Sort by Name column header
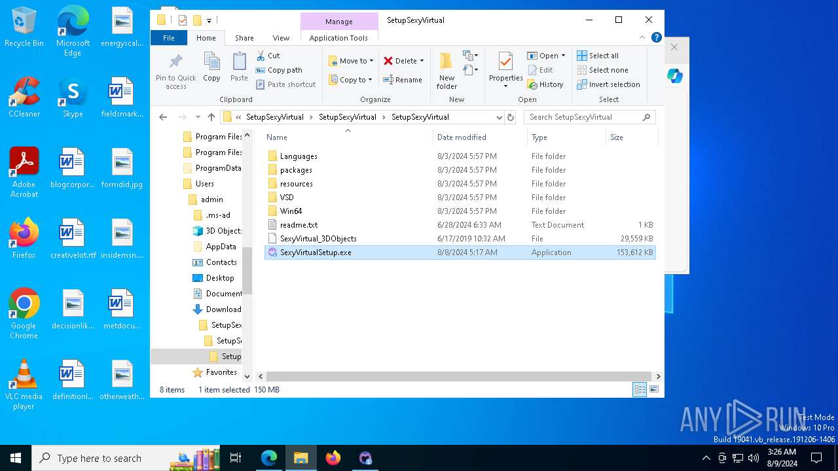Screen dimensions: 838x471 tap(348, 137)
